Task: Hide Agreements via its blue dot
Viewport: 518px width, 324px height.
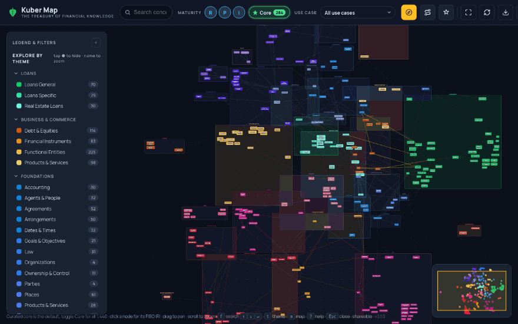Action: [x=19, y=209]
